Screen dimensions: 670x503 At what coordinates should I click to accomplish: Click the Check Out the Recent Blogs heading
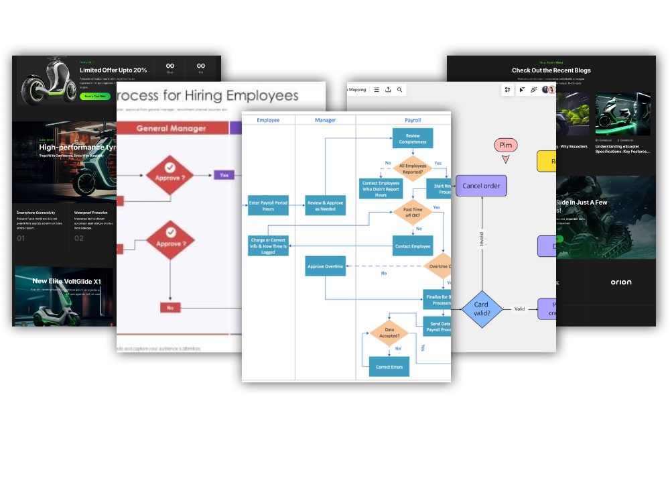point(551,70)
